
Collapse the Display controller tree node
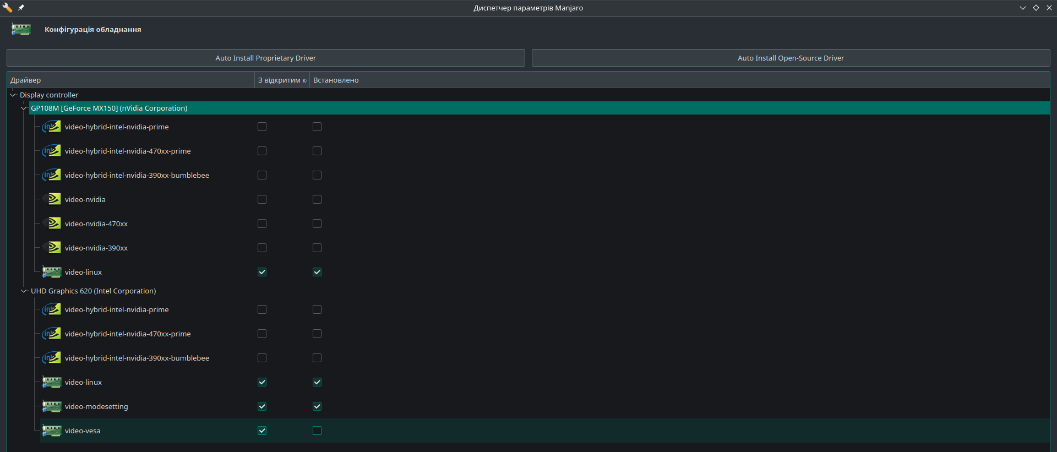click(x=13, y=95)
